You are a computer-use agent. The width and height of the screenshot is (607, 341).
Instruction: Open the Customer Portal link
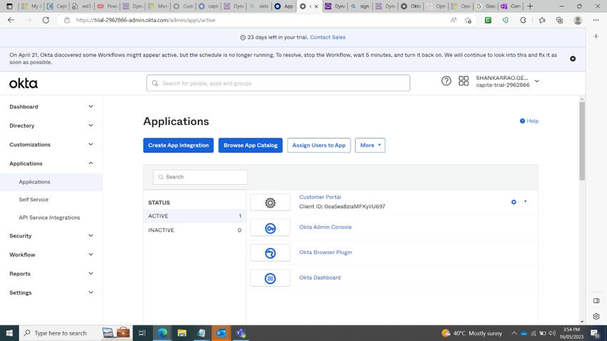click(x=320, y=197)
